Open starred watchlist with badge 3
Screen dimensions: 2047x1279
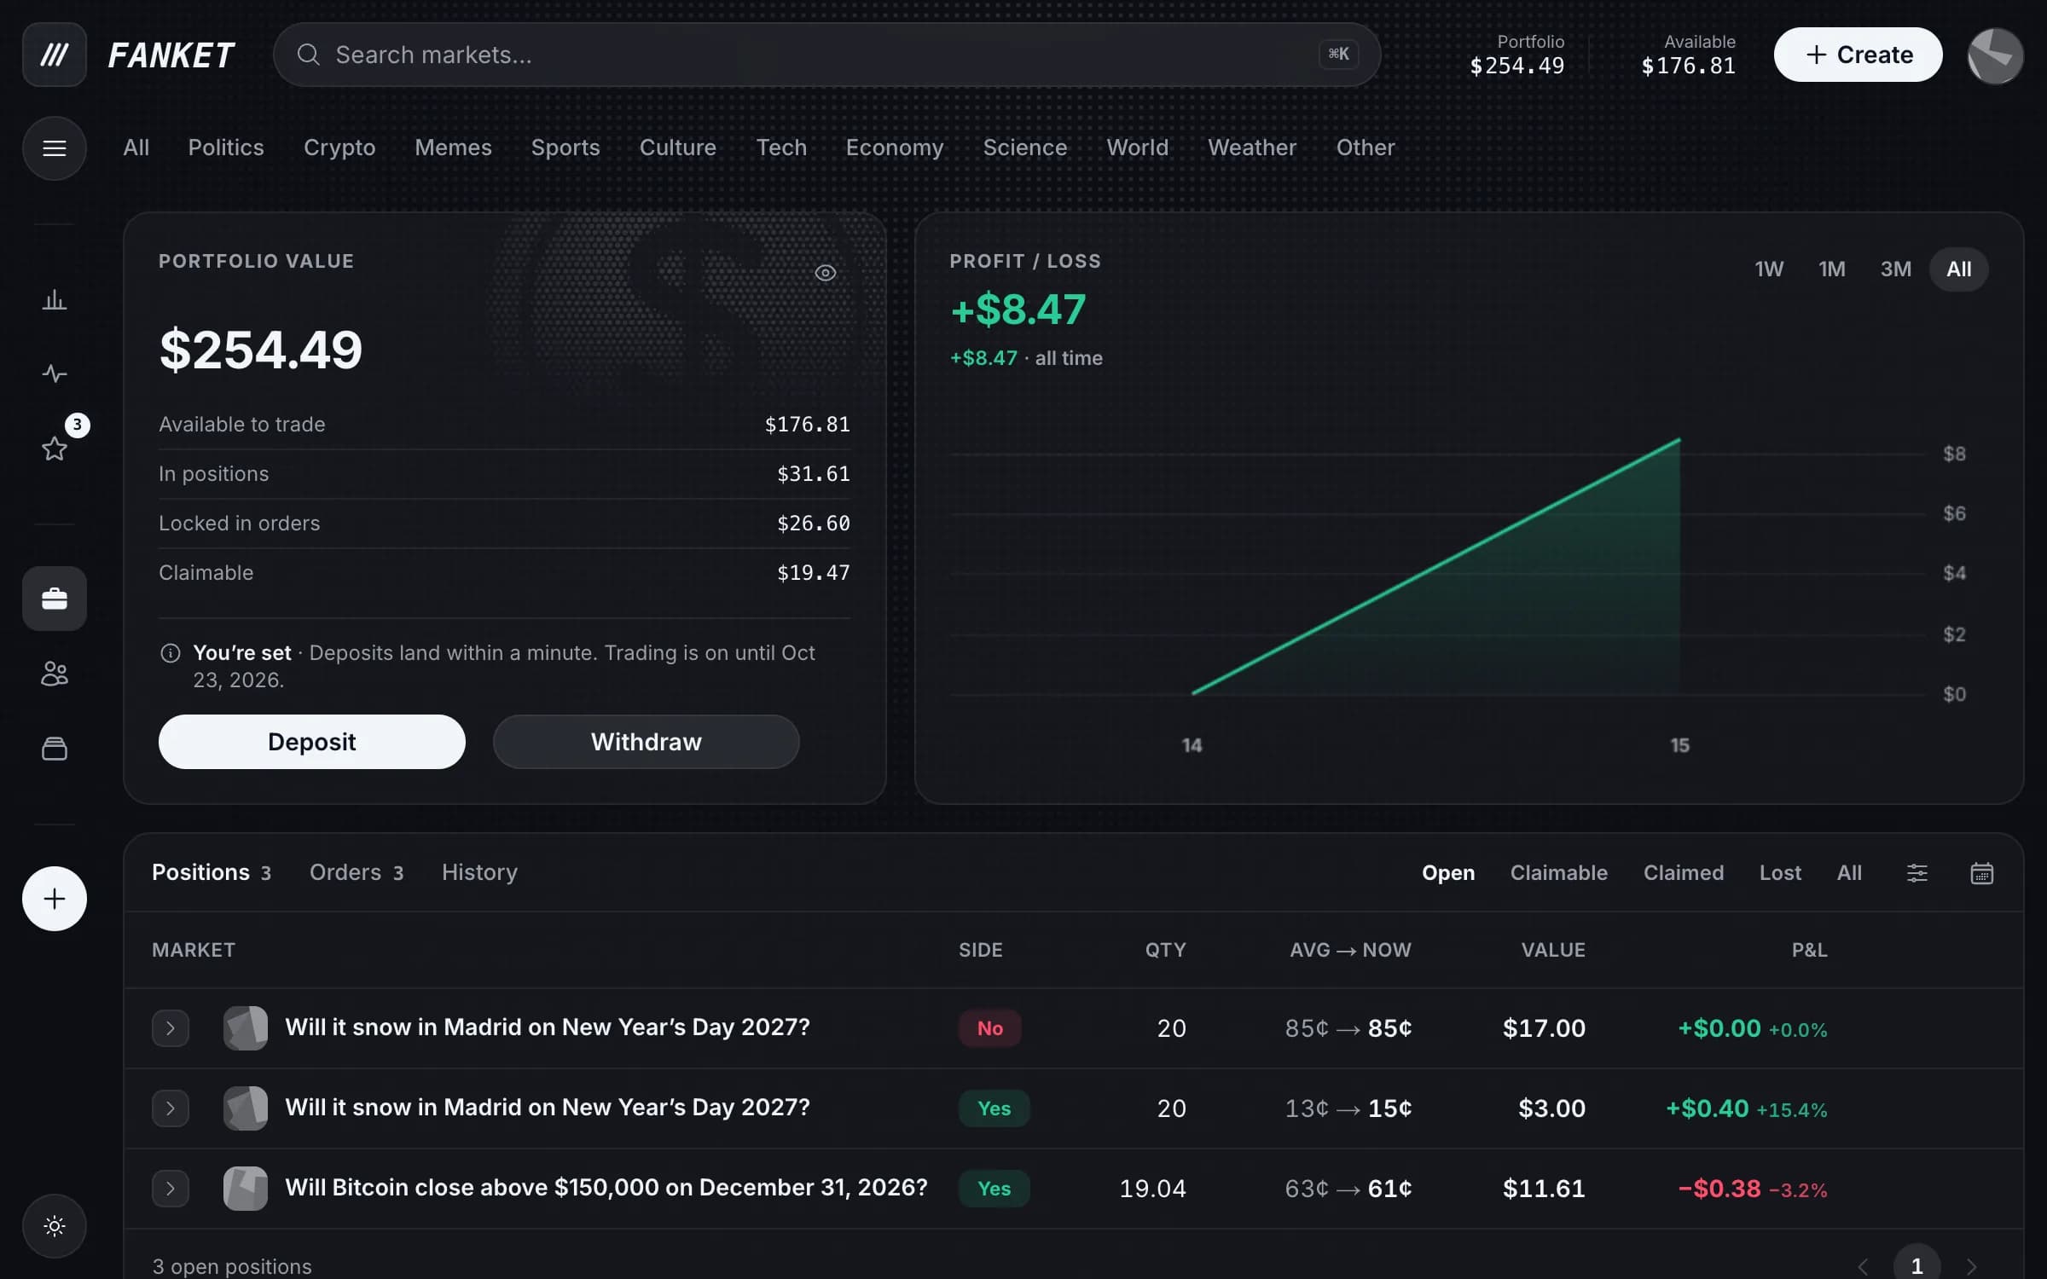55,449
